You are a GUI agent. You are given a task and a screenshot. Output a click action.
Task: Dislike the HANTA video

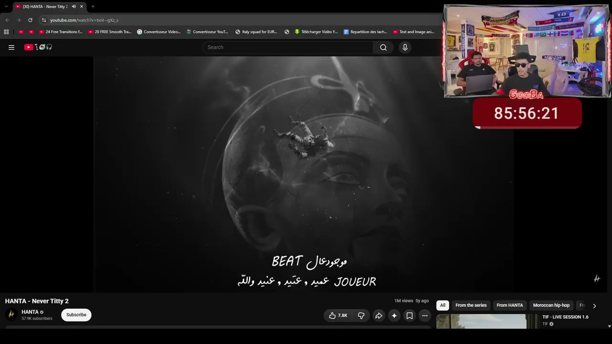pos(361,315)
